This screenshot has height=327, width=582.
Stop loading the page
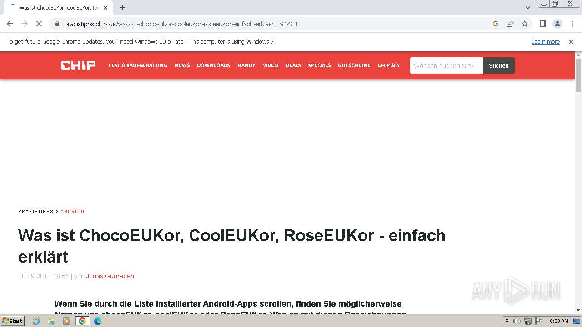[x=39, y=24]
